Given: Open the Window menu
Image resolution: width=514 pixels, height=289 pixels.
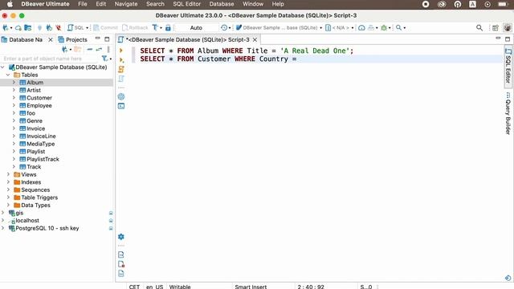Looking at the screenshot, I should tap(253, 4).
